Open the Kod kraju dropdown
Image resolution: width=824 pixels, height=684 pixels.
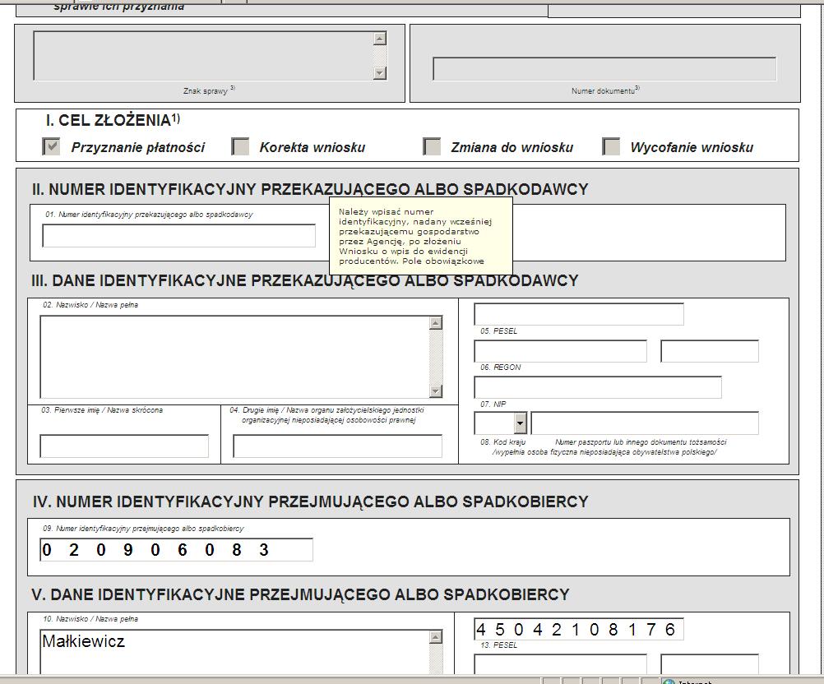coord(521,423)
